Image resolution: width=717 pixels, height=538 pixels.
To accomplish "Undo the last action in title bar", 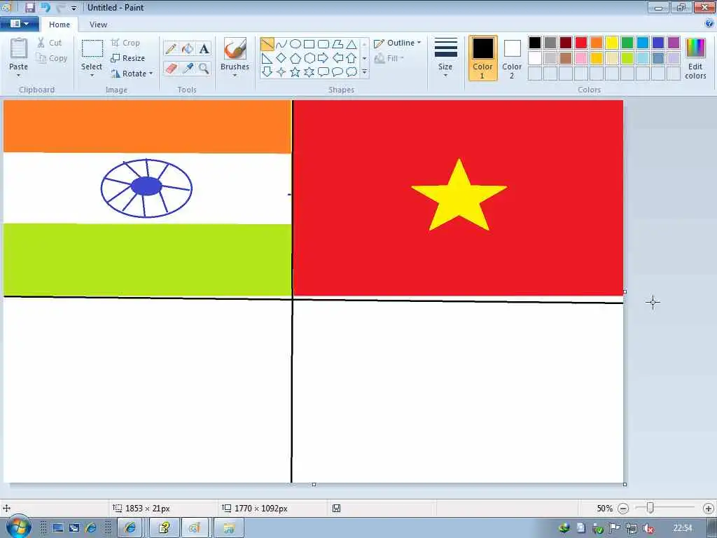I will 46,7.
